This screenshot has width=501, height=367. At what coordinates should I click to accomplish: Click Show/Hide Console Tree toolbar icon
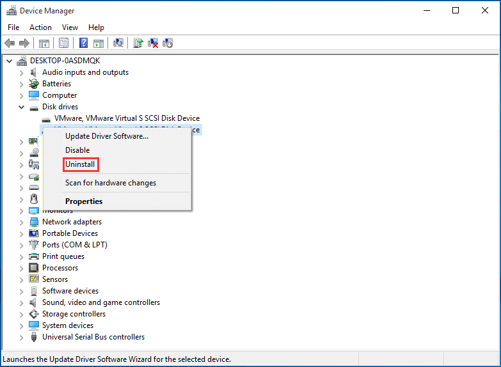click(x=44, y=43)
